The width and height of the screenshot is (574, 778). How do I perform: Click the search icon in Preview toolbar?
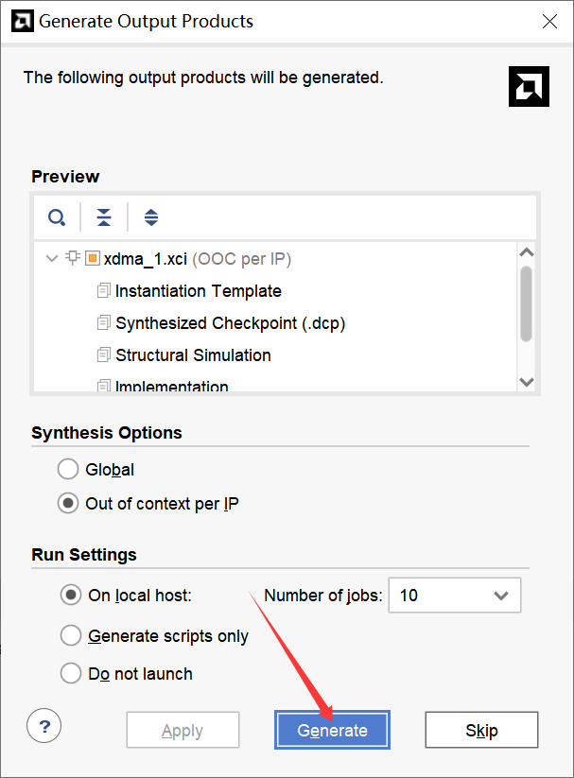57,217
